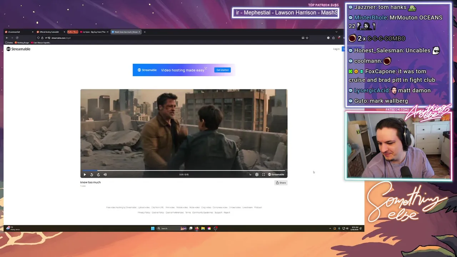This screenshot has width=457, height=257.
Task: Toggle fullscreen on the video player
Action: click(263, 175)
